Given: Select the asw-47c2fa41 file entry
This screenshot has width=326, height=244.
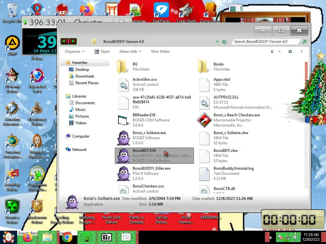Looking at the screenshot, I should (x=154, y=102).
